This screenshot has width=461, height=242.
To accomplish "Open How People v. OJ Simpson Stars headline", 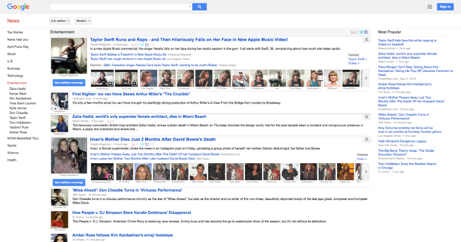I will tap(132, 213).
